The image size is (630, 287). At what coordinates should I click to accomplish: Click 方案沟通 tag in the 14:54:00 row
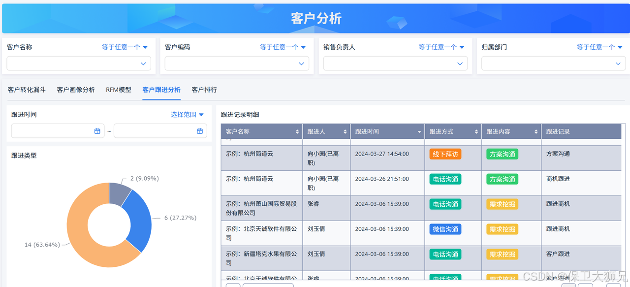click(x=503, y=154)
